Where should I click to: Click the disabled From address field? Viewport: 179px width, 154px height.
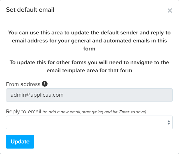pos(89,95)
